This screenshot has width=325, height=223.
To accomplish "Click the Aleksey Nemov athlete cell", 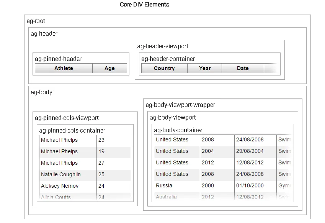I will point(60,186).
